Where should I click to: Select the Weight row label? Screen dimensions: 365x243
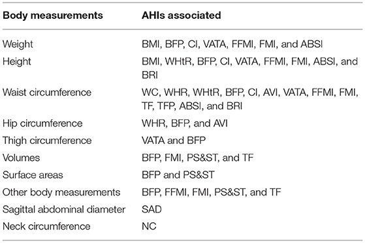click(x=18, y=44)
